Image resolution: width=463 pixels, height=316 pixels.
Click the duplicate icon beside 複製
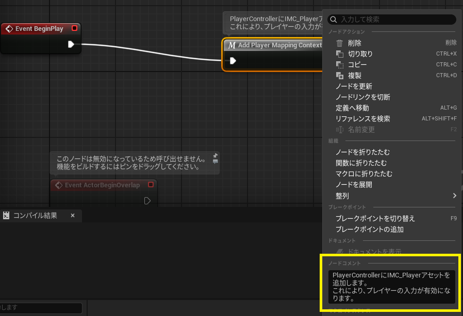pyautogui.click(x=340, y=76)
